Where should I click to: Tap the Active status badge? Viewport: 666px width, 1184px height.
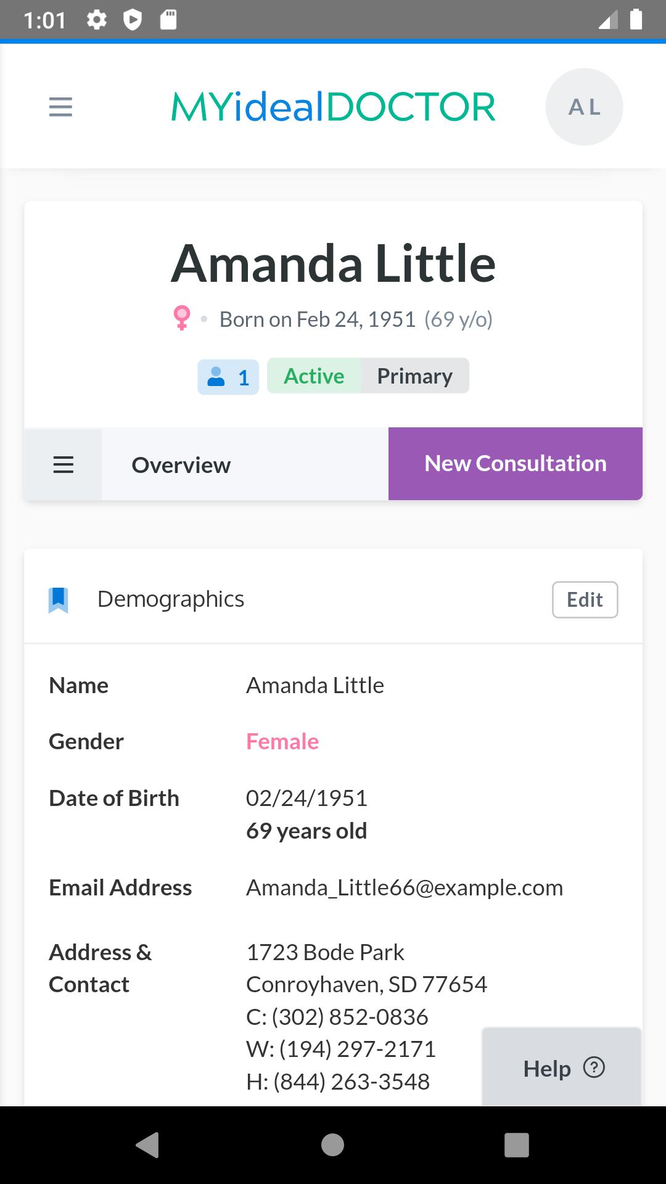tap(314, 376)
